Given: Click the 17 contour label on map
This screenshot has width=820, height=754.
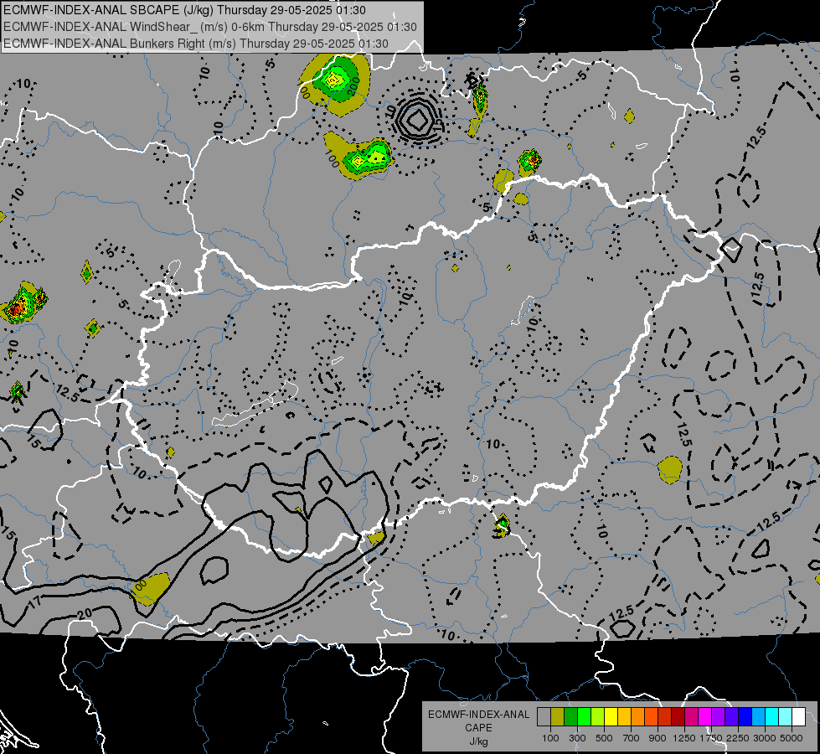Looking at the screenshot, I should point(34,603).
